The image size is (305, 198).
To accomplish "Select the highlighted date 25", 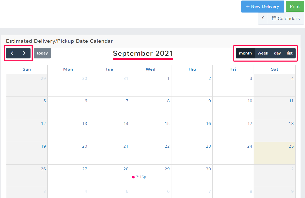I will [x=291, y=146].
